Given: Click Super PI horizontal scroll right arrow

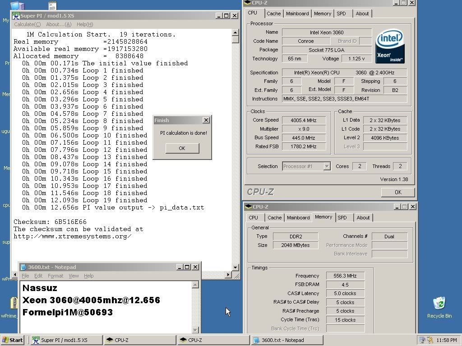Looking at the screenshot, I should coord(228,274).
